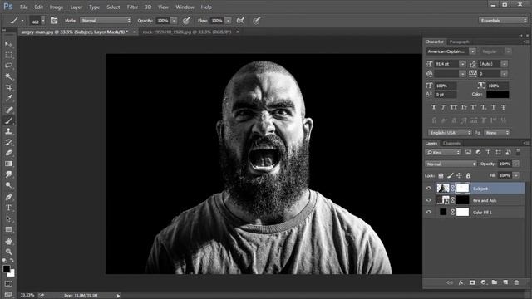Toggle lock all padlock

coord(468,175)
